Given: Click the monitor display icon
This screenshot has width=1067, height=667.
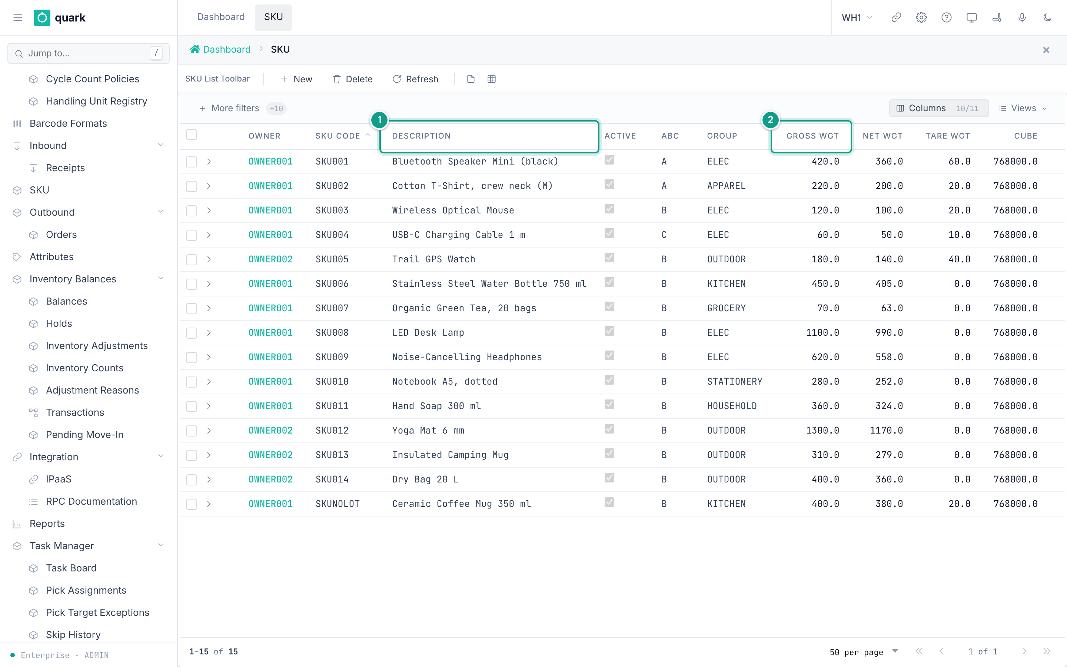Looking at the screenshot, I should (971, 18).
